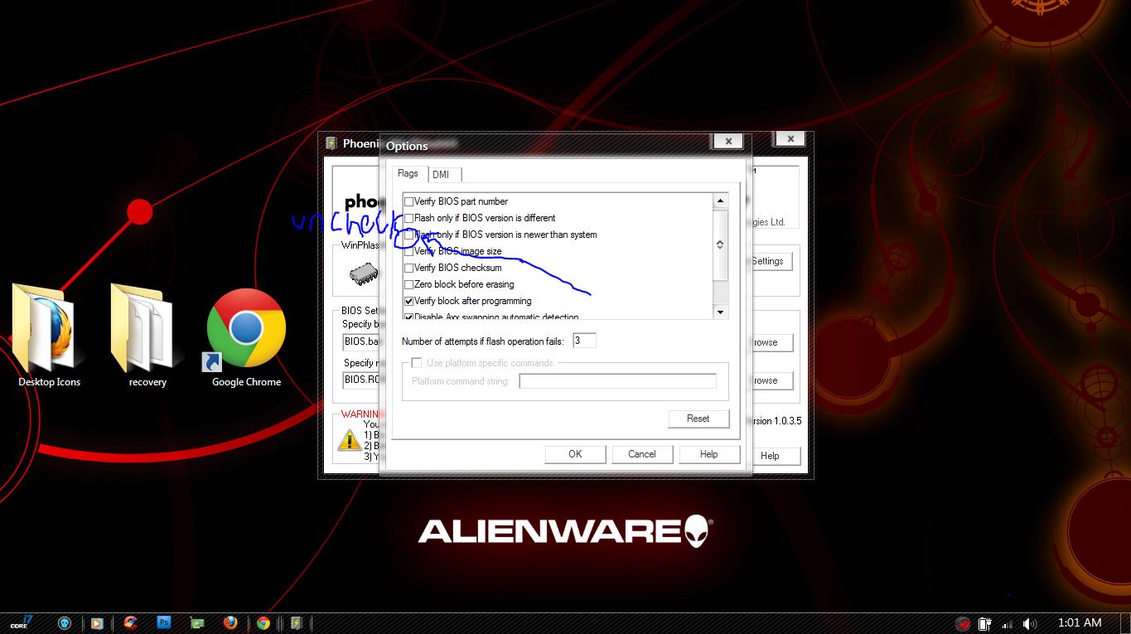Launch Photoshop from the taskbar
The width and height of the screenshot is (1131, 634).
point(163,623)
